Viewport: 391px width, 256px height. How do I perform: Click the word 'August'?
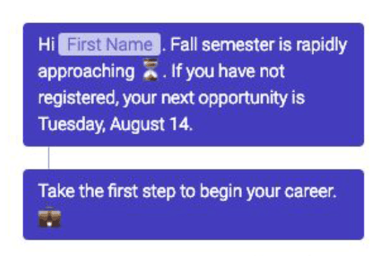137,125
